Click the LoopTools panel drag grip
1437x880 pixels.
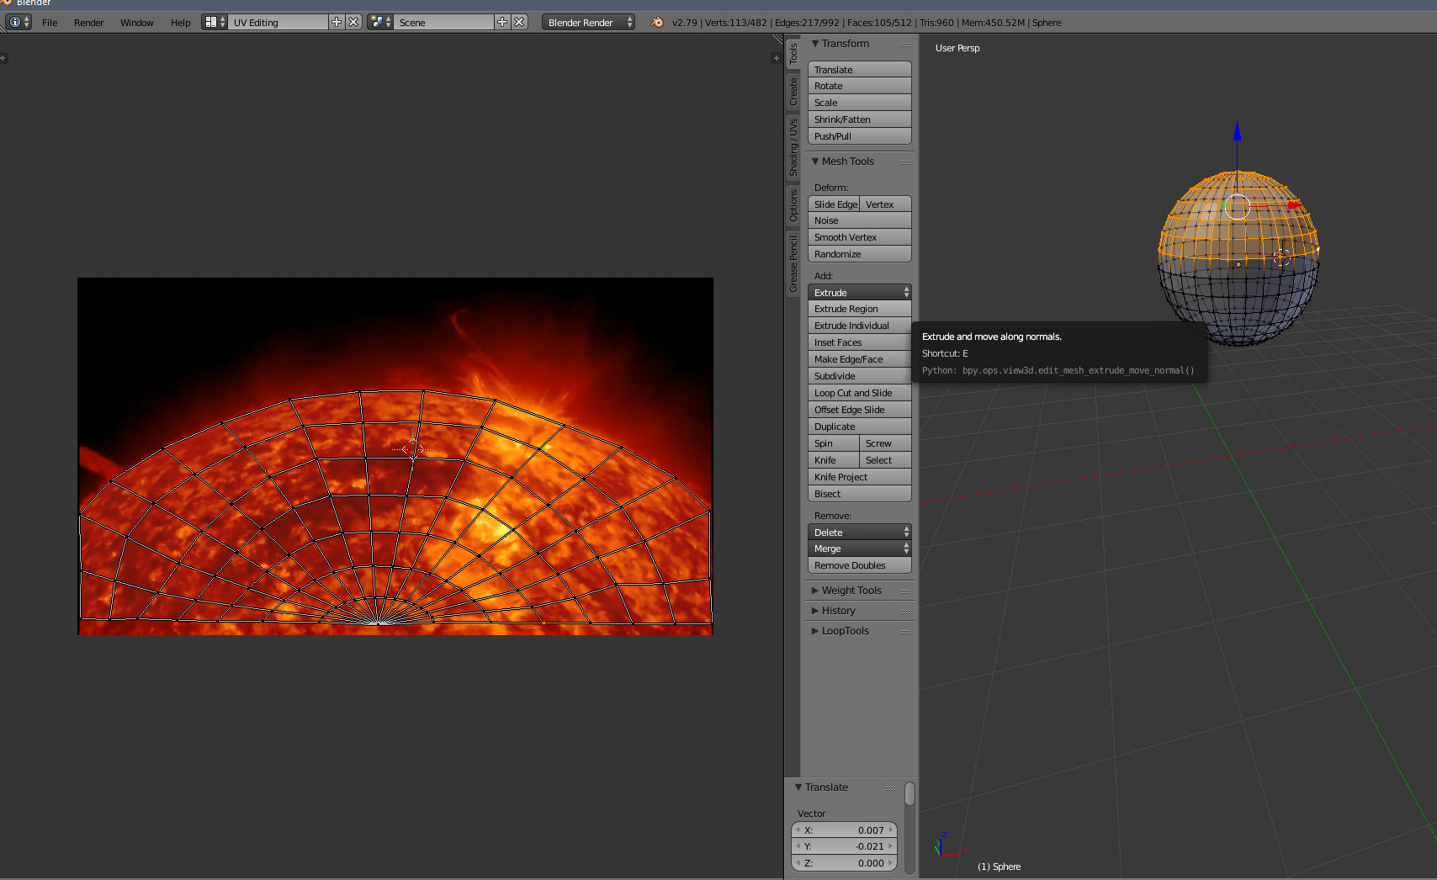(x=905, y=632)
